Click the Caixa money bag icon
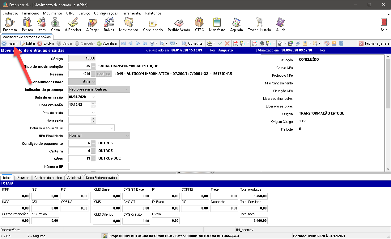The height and width of the screenshot is (239, 391). 55,22
